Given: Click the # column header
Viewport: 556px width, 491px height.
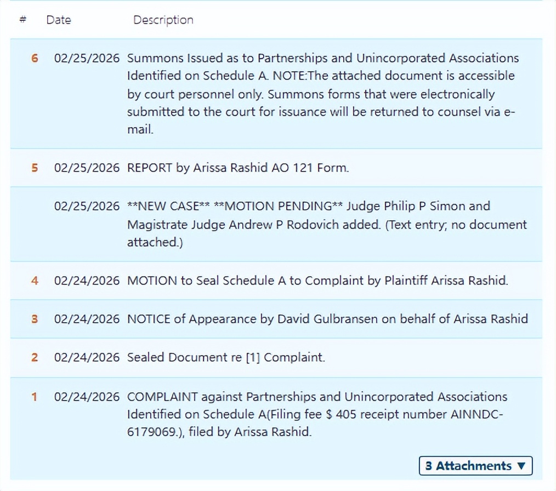Looking at the screenshot, I should pyautogui.click(x=23, y=20).
